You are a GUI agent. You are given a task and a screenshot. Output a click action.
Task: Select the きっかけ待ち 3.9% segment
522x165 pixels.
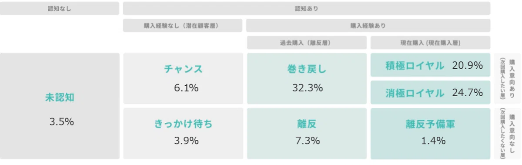(183, 133)
